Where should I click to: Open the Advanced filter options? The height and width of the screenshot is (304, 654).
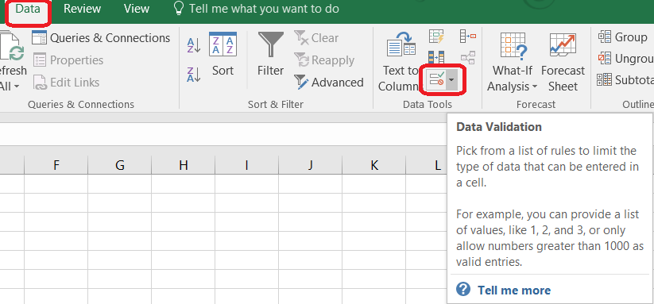[329, 83]
